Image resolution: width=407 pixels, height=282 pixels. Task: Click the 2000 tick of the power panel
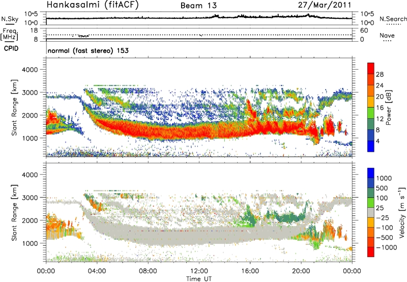tap(30, 115)
